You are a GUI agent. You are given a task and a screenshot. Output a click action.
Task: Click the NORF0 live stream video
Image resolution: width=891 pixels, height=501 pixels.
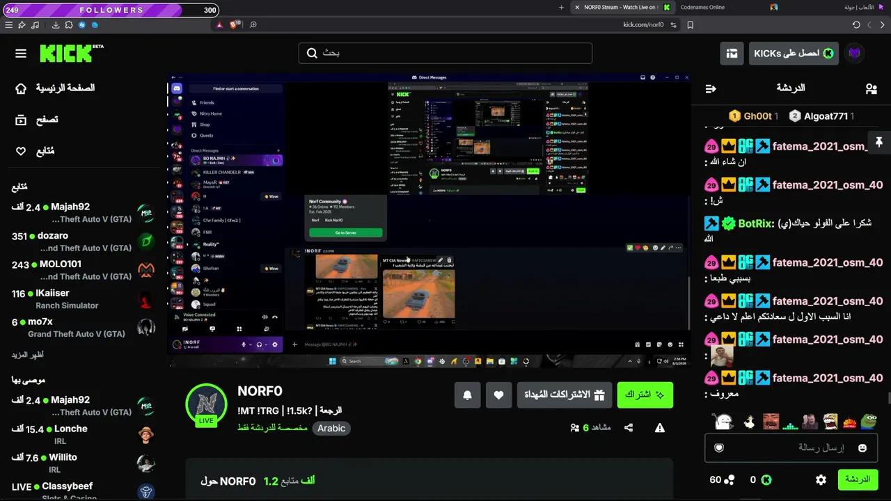point(429,220)
